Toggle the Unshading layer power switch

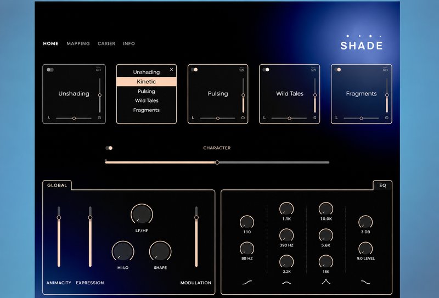coord(50,70)
